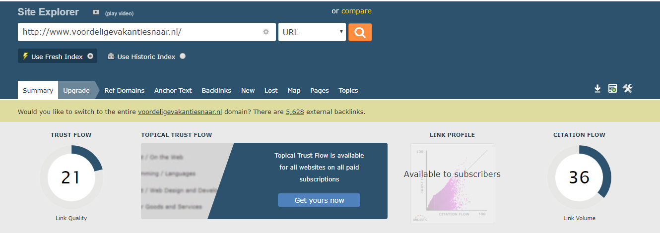Click the Link Quality label
Viewport: 660px width, 233px height.
[x=71, y=218]
